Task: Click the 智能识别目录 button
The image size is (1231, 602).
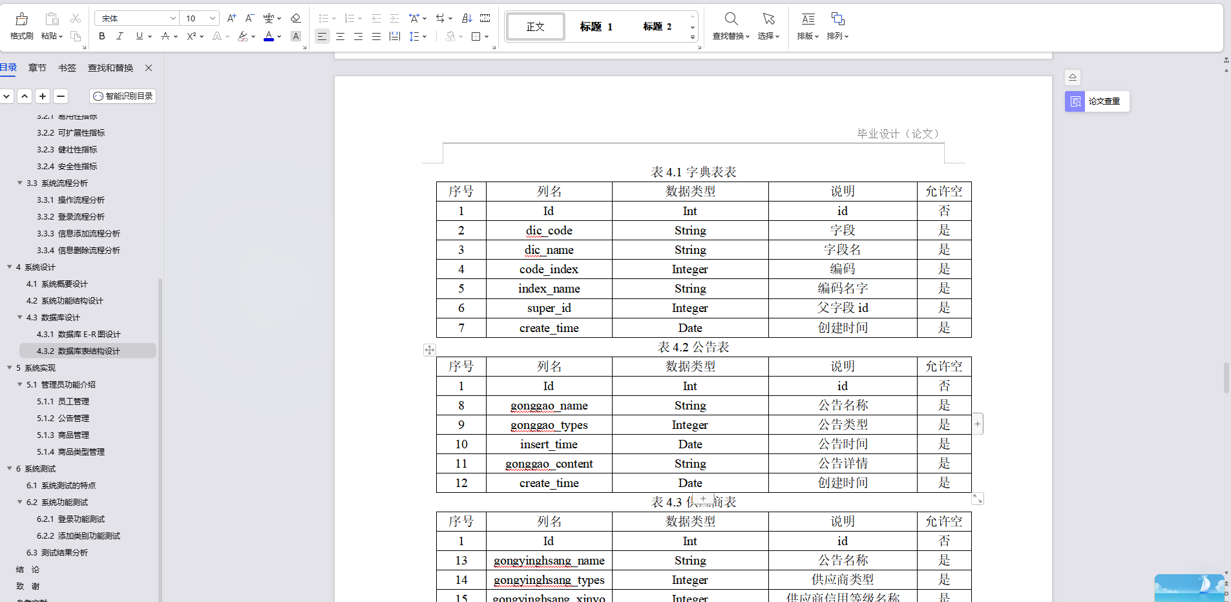Action: click(x=122, y=96)
